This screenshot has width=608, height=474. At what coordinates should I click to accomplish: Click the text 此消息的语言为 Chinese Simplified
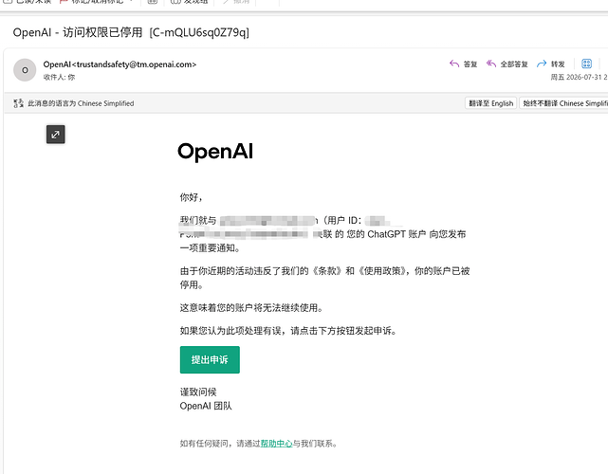(x=81, y=103)
